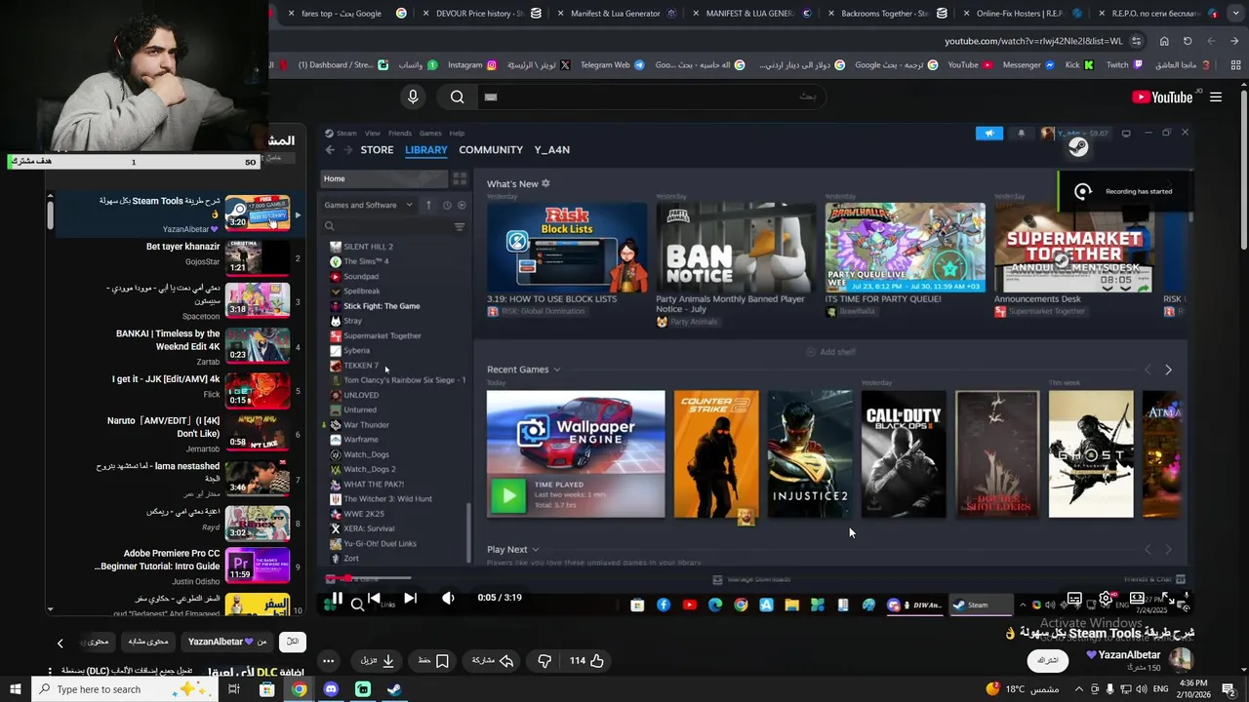This screenshot has height=702, width=1249.
Task: Enter fullscreen on the YouTube player
Action: point(1168,599)
